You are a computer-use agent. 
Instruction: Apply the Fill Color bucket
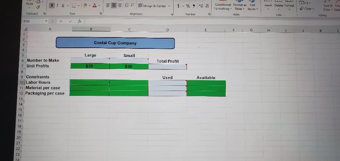(85, 5)
